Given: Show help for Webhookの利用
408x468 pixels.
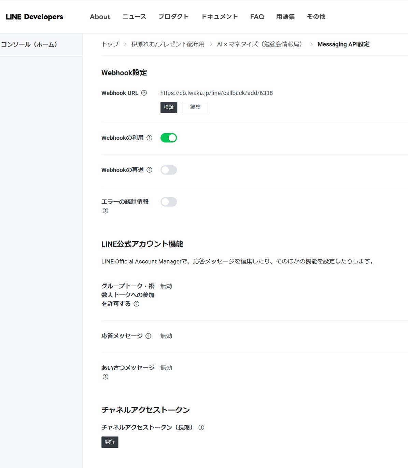Looking at the screenshot, I should tap(149, 138).
